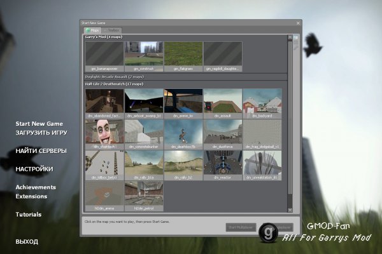Screen dimensions: 382x254
Task: Click ВЫХОД to quit the game
Action: coord(27,241)
